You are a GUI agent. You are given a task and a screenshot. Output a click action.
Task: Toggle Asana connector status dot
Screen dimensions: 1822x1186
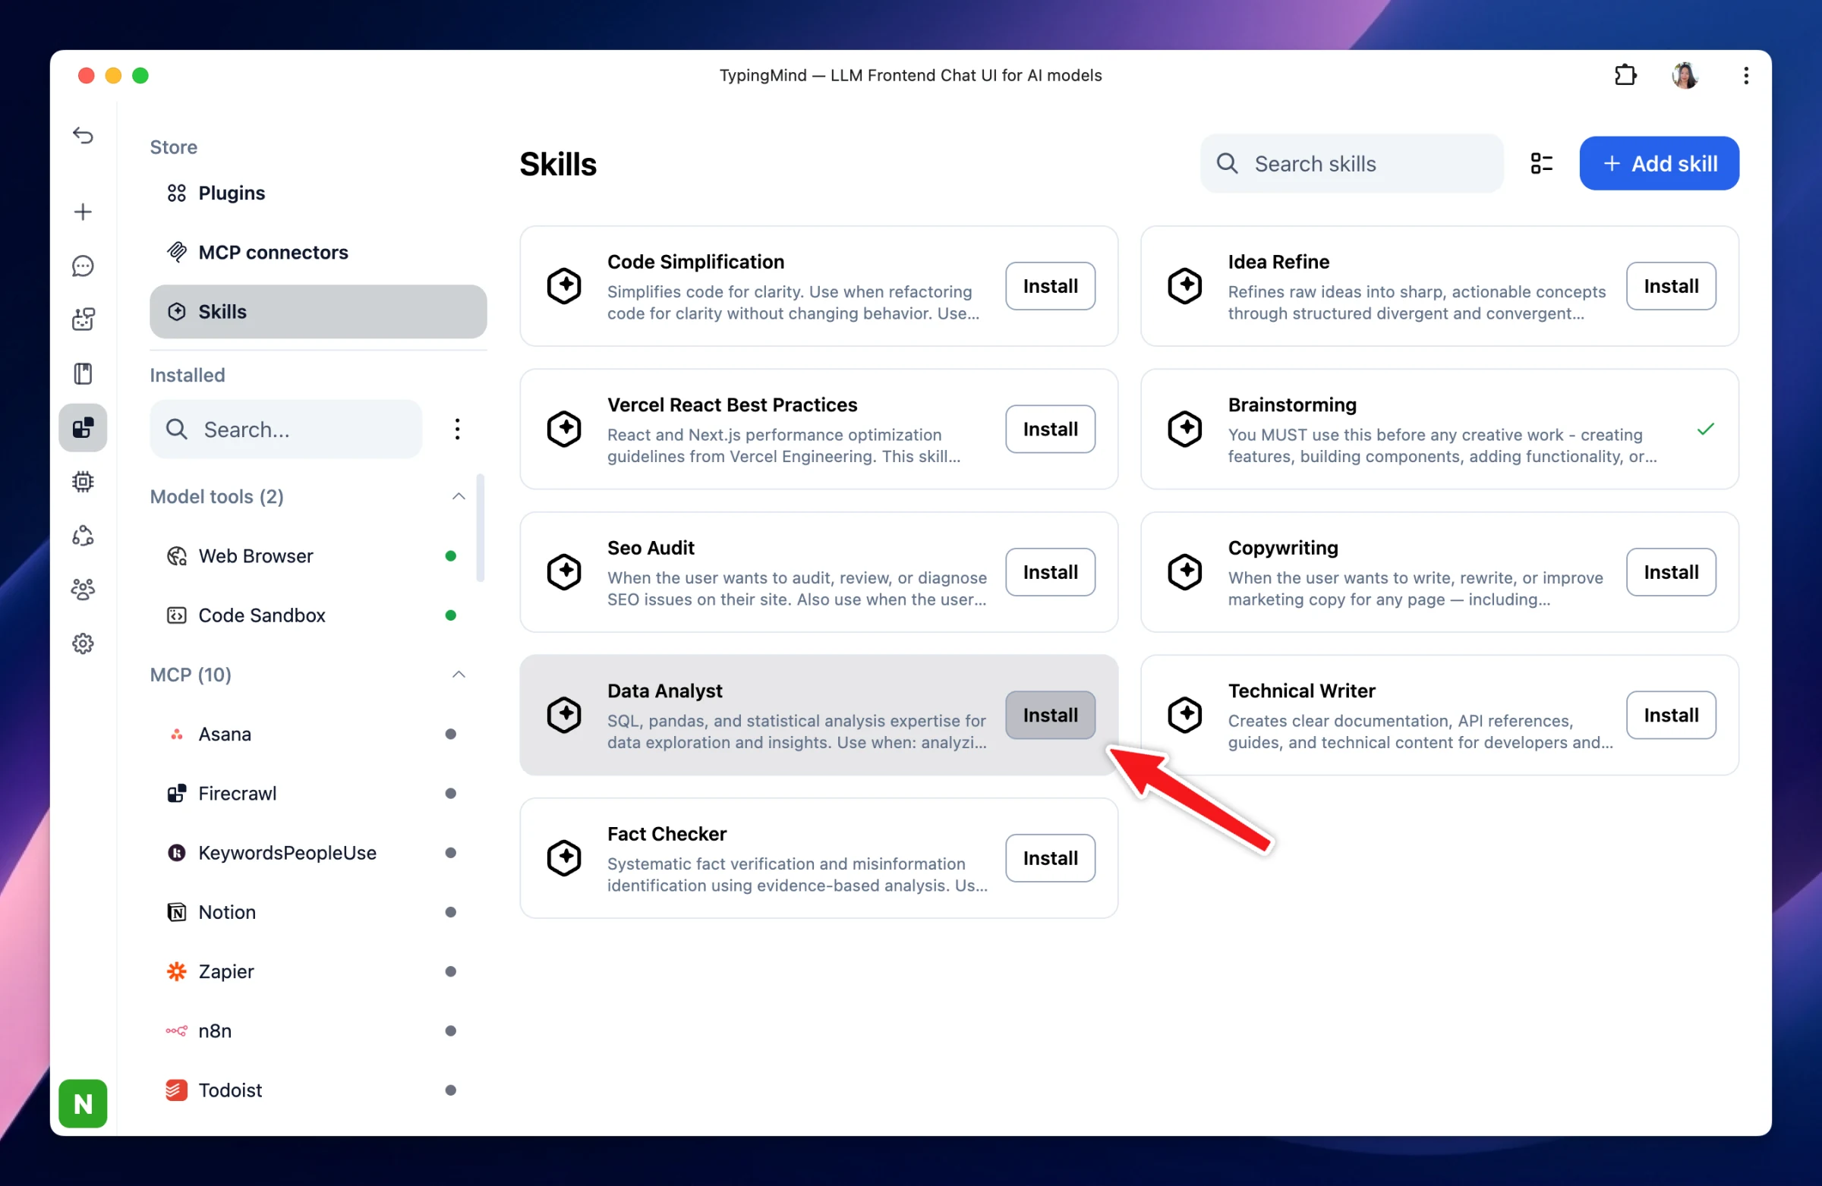point(450,734)
